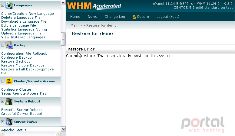Open Graceful Server Reboot

coord(22,114)
